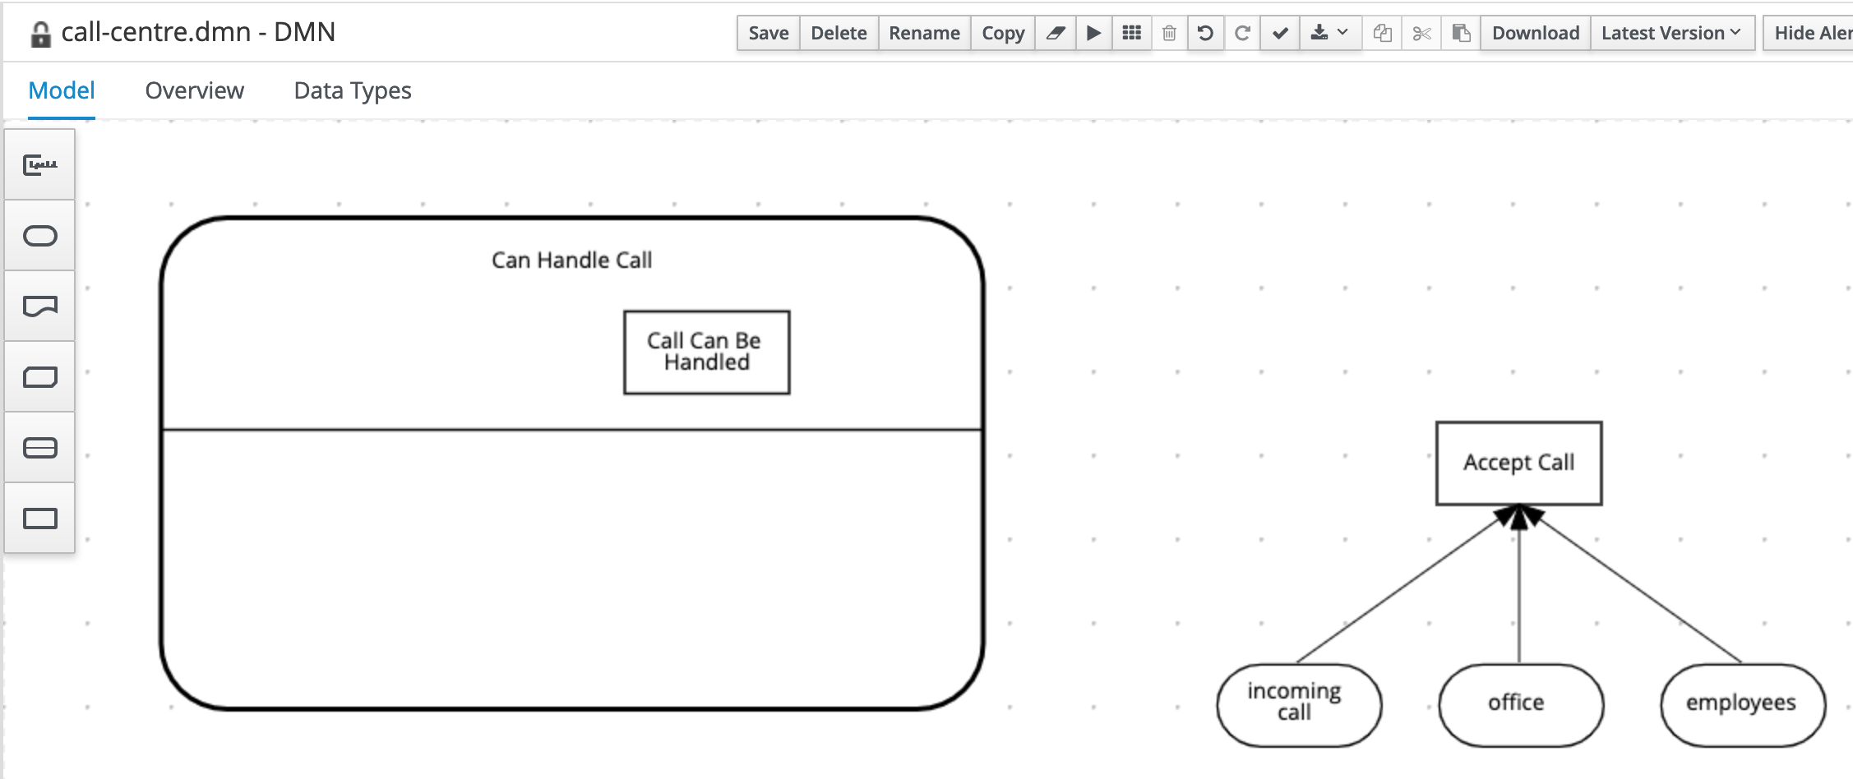Image resolution: width=1853 pixels, height=779 pixels.
Task: Click the Copy button
Action: tap(1003, 33)
